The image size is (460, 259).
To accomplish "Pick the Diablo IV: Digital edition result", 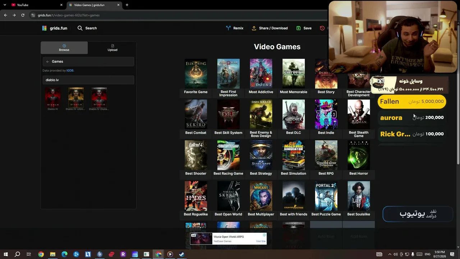I will pos(99,97).
